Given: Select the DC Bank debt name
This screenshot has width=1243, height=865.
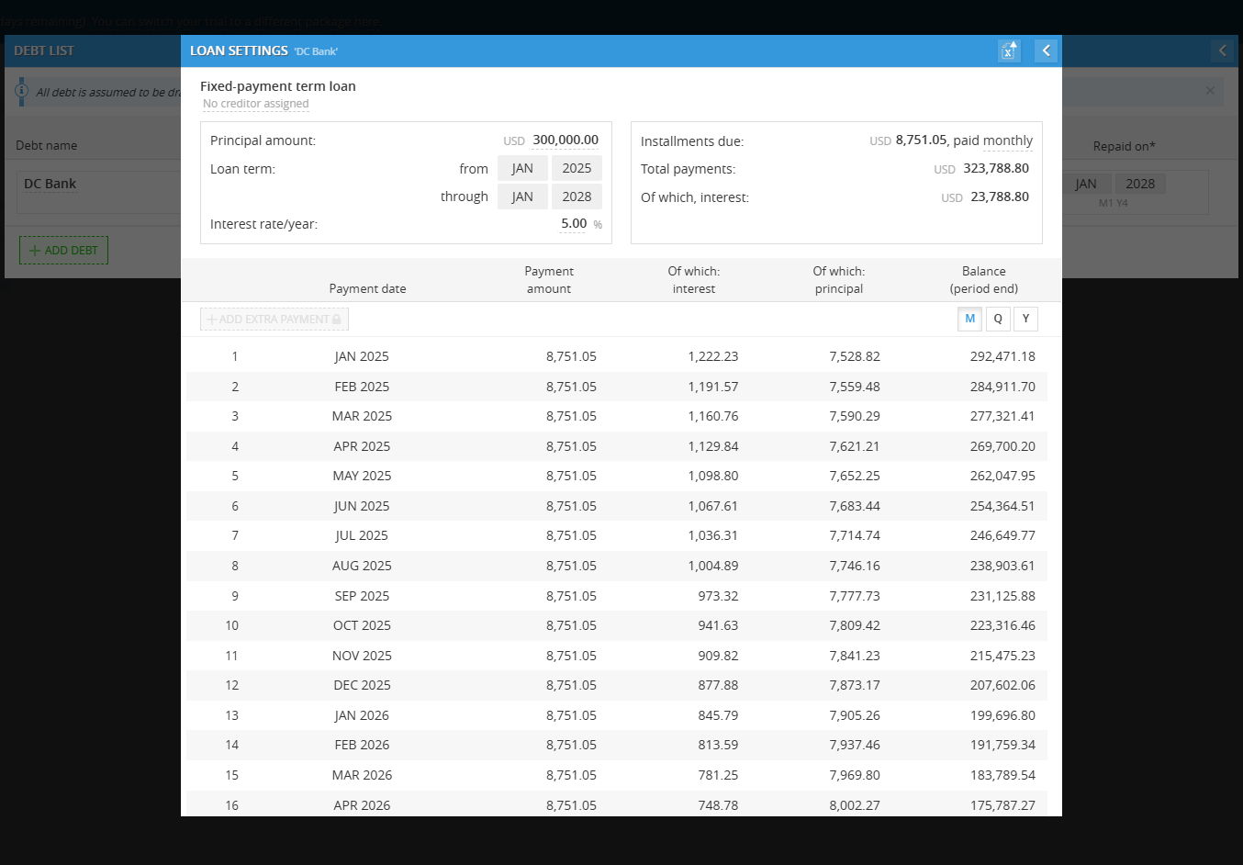Looking at the screenshot, I should 50,184.
